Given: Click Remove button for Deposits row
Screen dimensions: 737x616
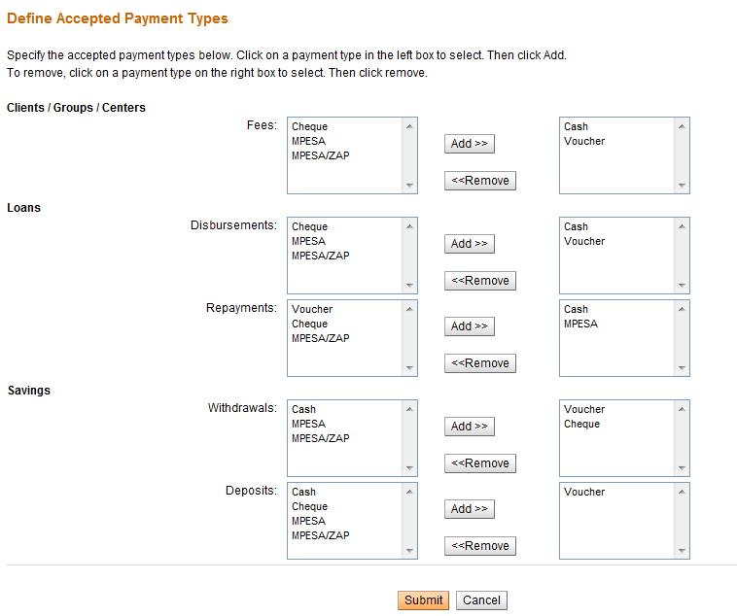Looking at the screenshot, I should coord(479,546).
